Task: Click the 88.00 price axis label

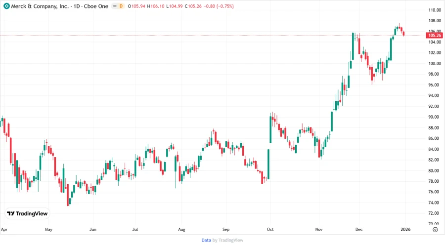Action: point(435,128)
